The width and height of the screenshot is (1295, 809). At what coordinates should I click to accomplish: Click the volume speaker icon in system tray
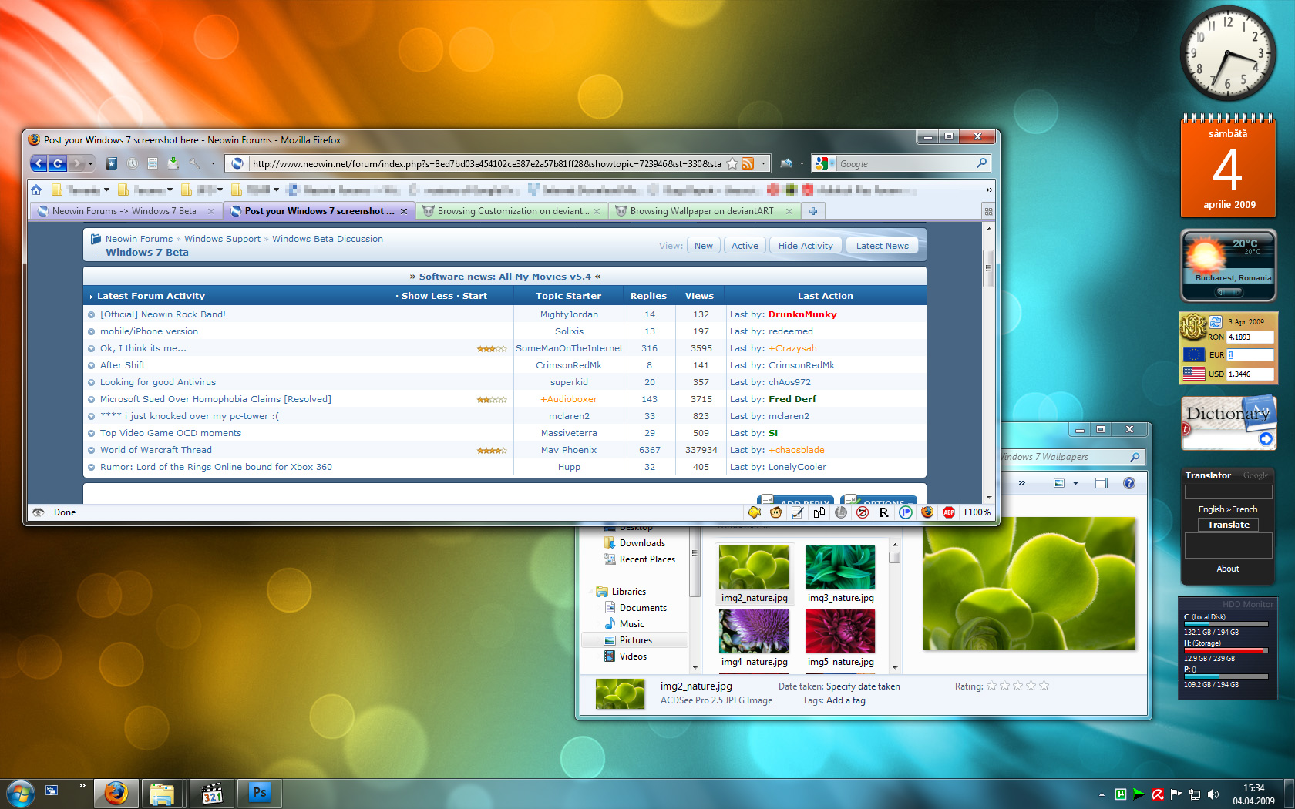pyautogui.click(x=1211, y=794)
